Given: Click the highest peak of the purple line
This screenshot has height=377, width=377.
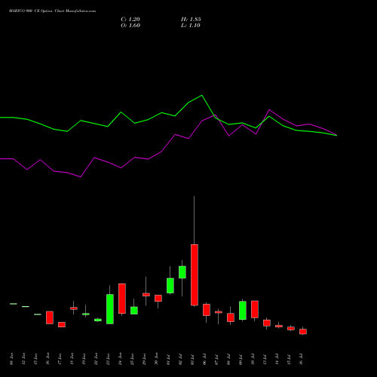Looking at the screenshot, I should (269, 109).
